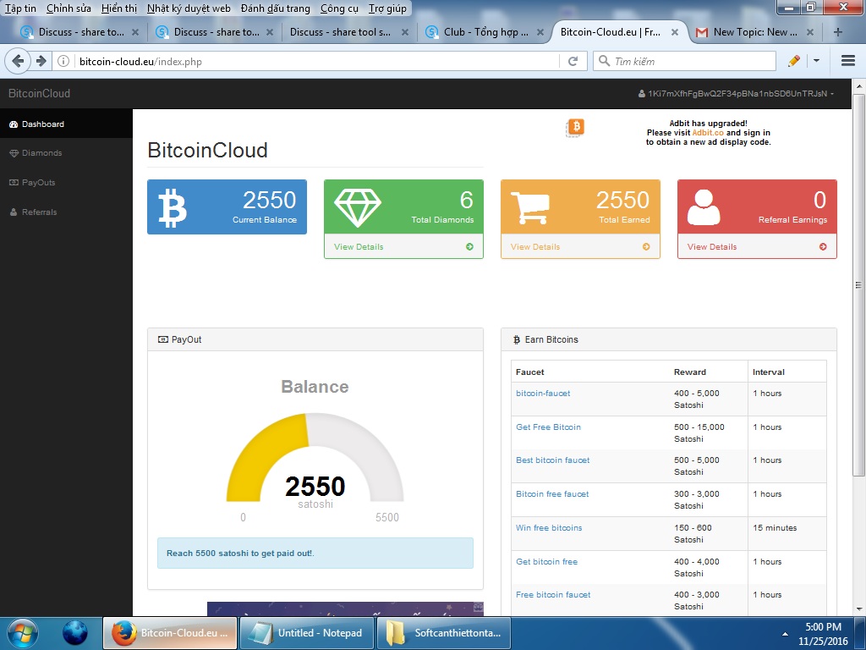This screenshot has width=866, height=650.
Task: Click the shopping cart icon on Total Earned card
Action: (x=530, y=208)
